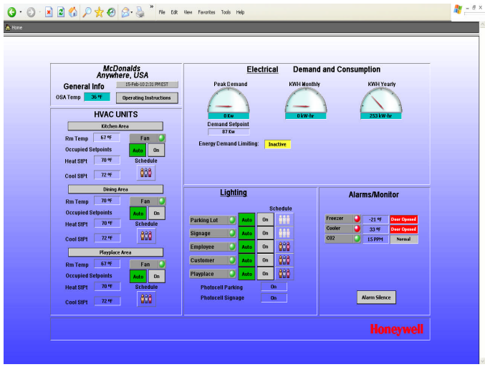Open Employee lighting schedule icon

(x=284, y=247)
